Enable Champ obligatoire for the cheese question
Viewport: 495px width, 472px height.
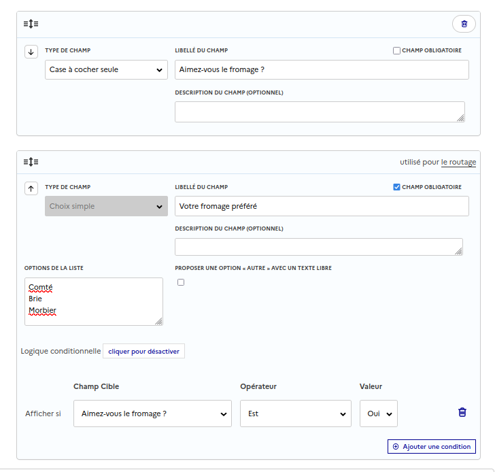click(396, 51)
